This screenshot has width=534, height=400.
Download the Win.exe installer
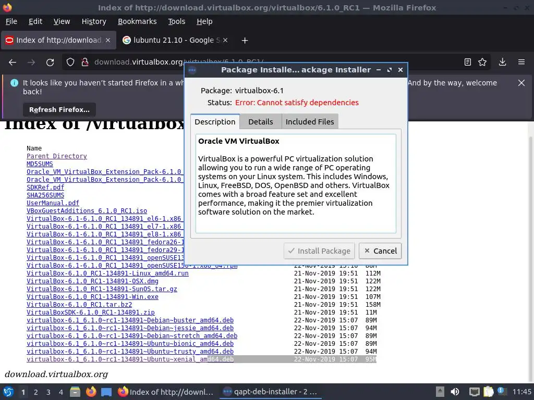93,296
